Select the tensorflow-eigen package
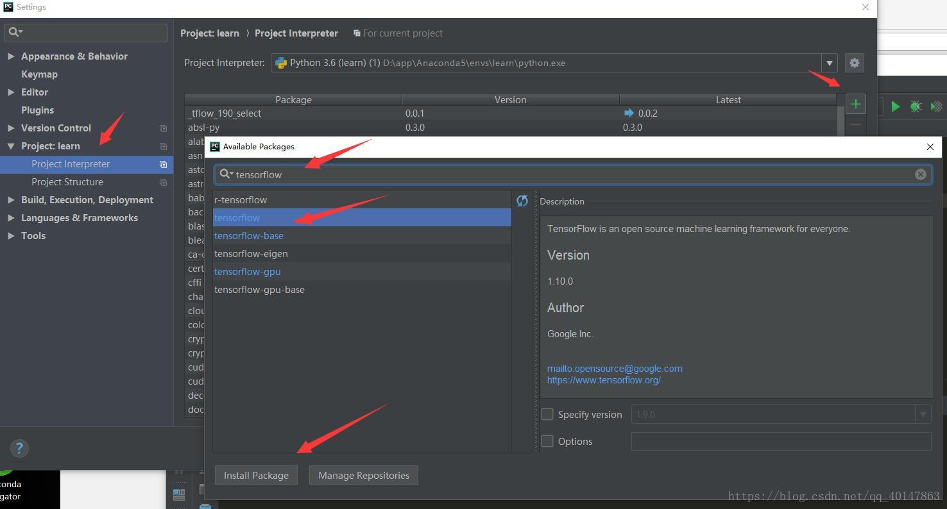Screen dimensions: 947x509 [362, 254]
